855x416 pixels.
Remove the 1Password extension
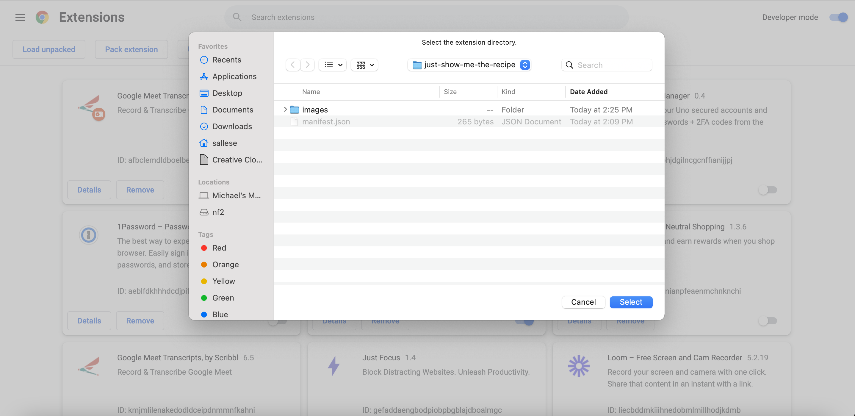click(x=140, y=321)
